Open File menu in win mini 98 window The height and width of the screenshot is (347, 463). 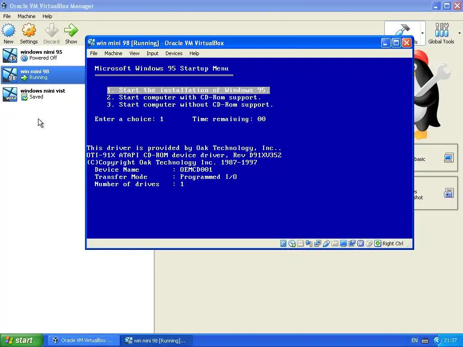tap(94, 53)
